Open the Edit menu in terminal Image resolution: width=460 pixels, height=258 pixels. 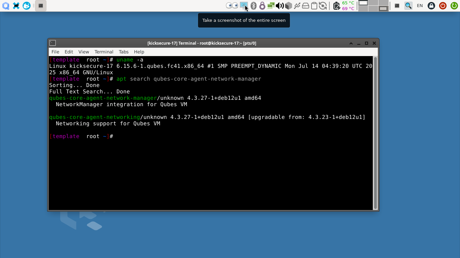(69, 52)
